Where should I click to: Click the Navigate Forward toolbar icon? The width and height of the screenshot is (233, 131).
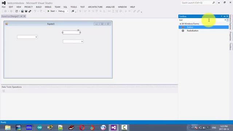11,11
